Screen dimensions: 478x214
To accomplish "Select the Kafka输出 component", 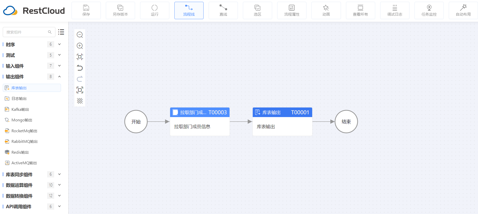I will pyautogui.click(x=32, y=109).
